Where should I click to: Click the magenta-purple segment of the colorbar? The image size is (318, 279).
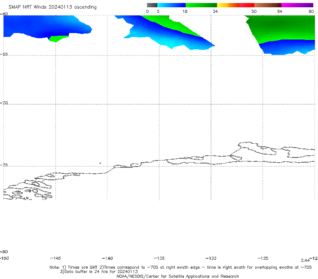(x=297, y=5)
